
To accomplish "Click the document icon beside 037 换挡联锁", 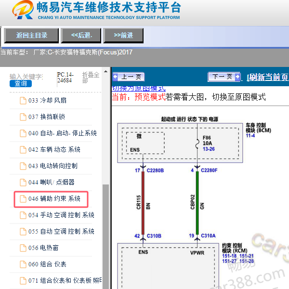I will click(x=23, y=117).
